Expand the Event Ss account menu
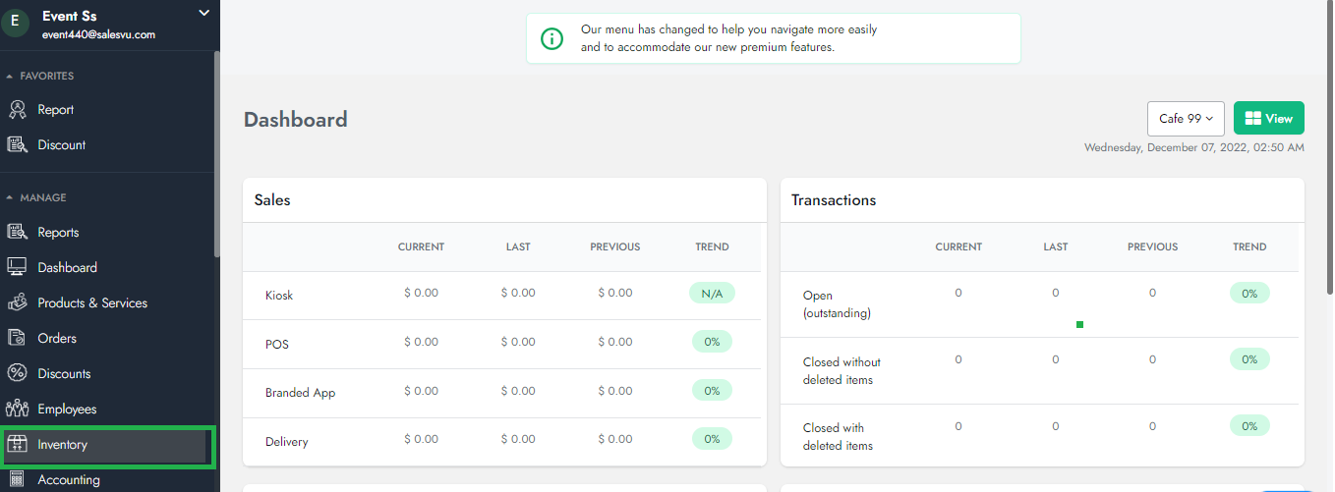1335x492 pixels. click(x=203, y=14)
